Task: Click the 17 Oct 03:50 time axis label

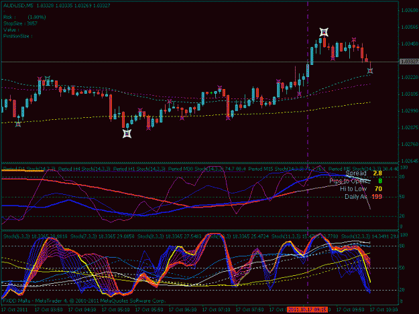Action: click(49, 310)
